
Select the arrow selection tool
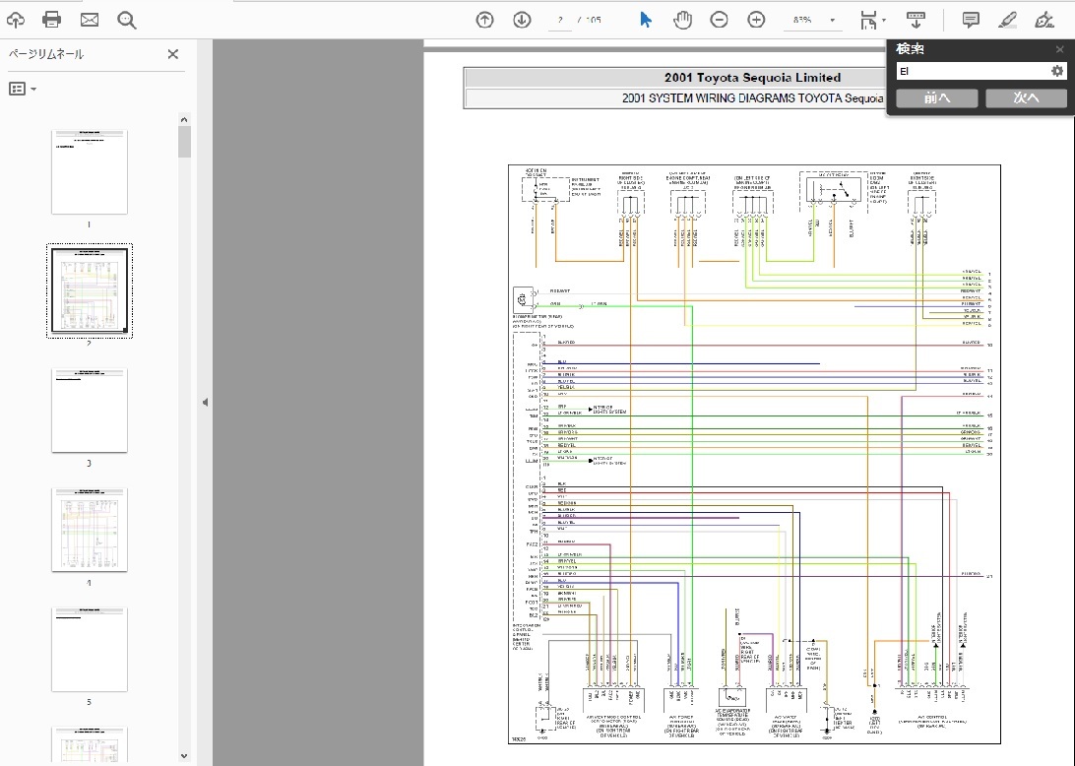(x=645, y=20)
